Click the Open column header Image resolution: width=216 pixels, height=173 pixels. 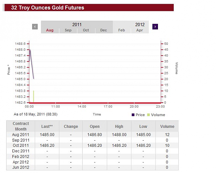click(95, 126)
